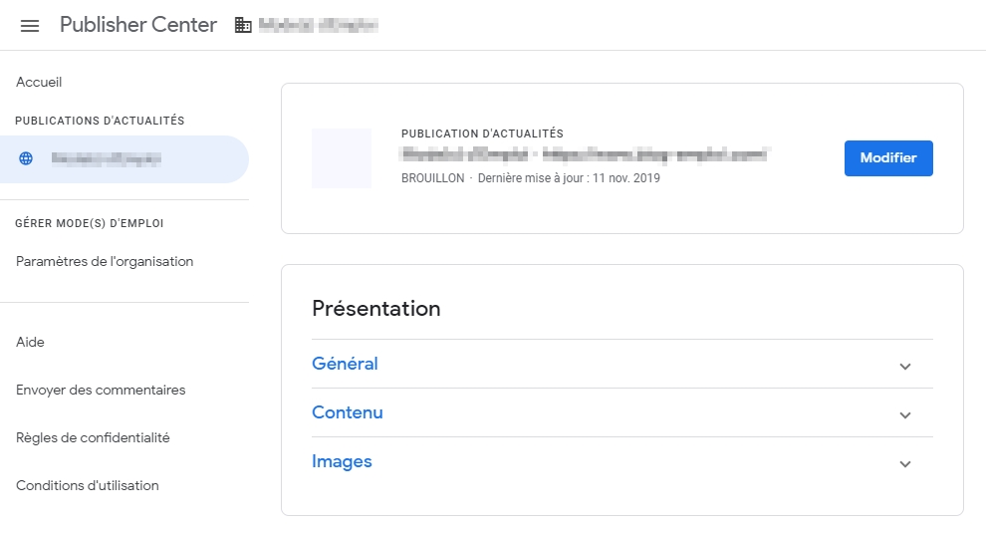
Task: Open the Aide link
Action: pos(30,342)
